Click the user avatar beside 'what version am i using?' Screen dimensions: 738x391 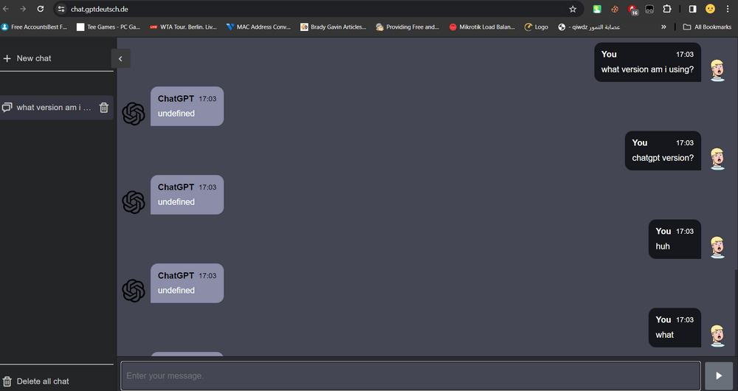coord(717,71)
